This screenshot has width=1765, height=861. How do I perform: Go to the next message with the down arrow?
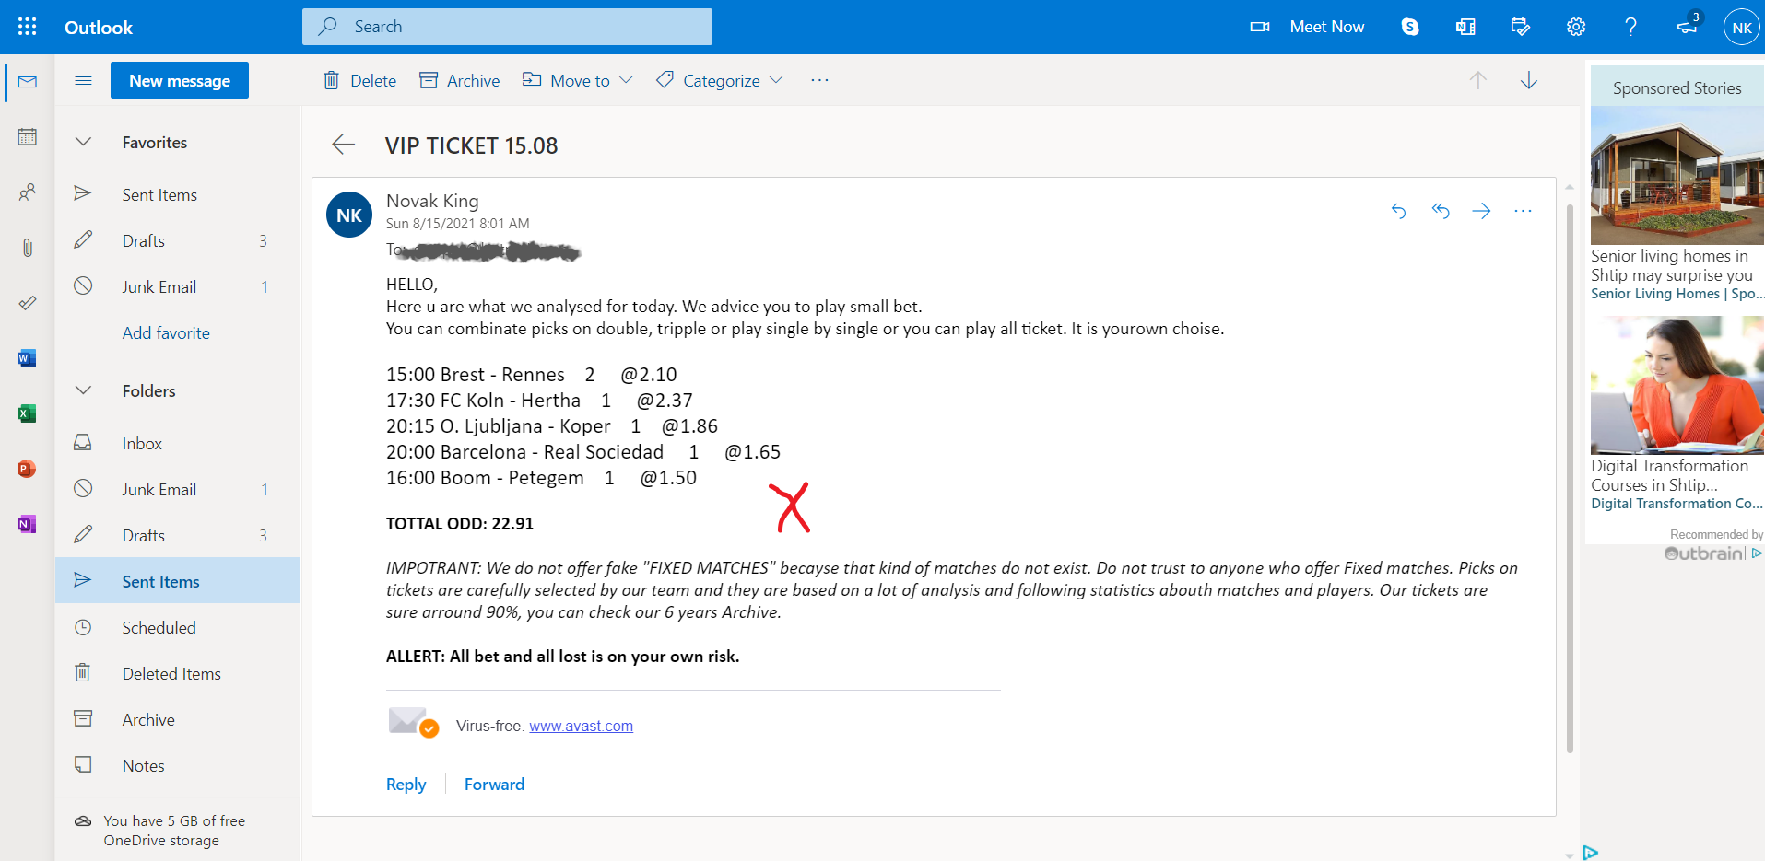click(x=1529, y=81)
